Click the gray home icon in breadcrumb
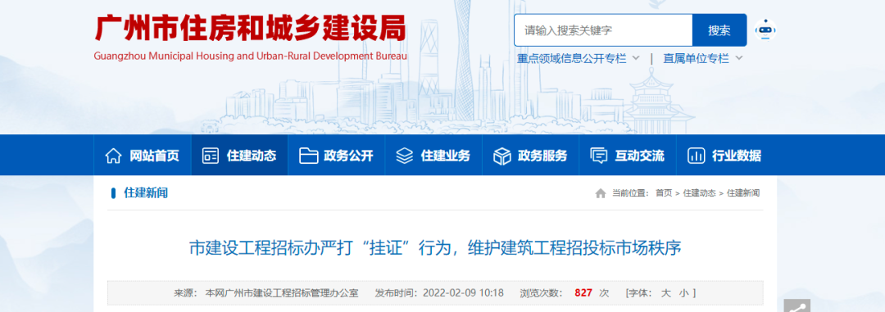Screen dimensions: 885x312 click(x=601, y=193)
